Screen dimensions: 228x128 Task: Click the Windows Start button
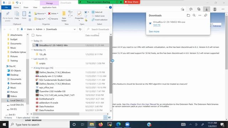click(x=4, y=124)
